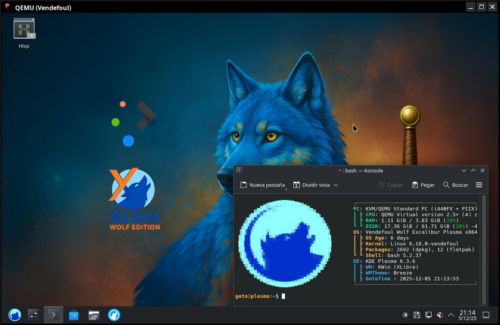
Task: Click the RAM usage line in terminal
Action: pos(412,220)
